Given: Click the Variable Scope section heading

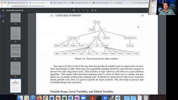Looking at the screenshot, I should pyautogui.click(x=82, y=91).
